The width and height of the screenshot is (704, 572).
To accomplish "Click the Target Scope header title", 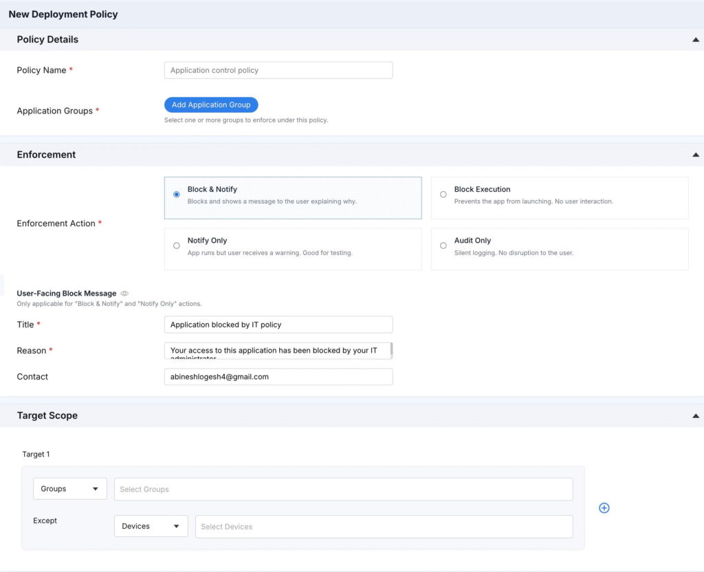I will coord(47,415).
